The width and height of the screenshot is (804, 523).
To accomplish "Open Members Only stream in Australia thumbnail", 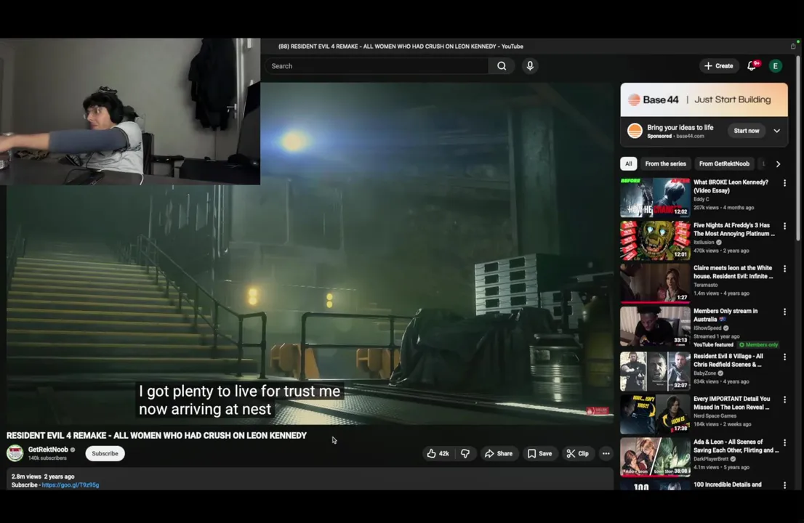I will click(655, 326).
